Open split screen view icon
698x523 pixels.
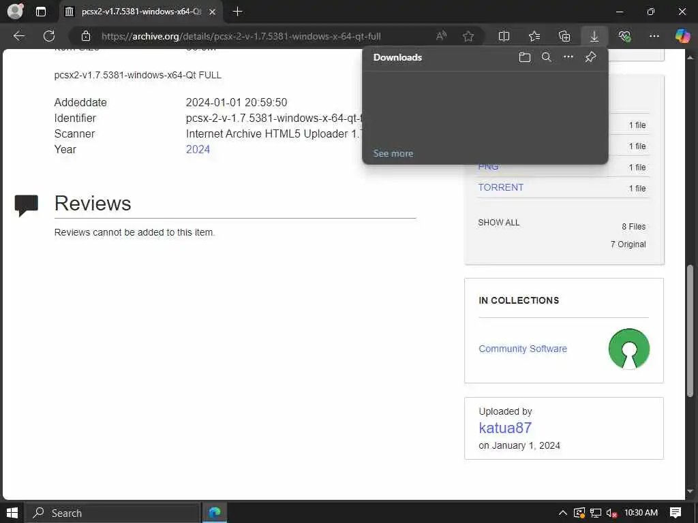[504, 36]
